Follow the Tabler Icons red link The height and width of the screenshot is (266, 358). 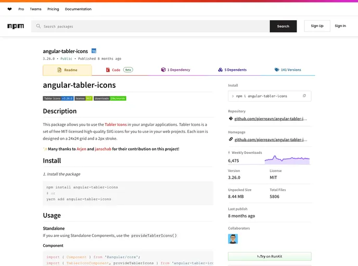click(116, 125)
